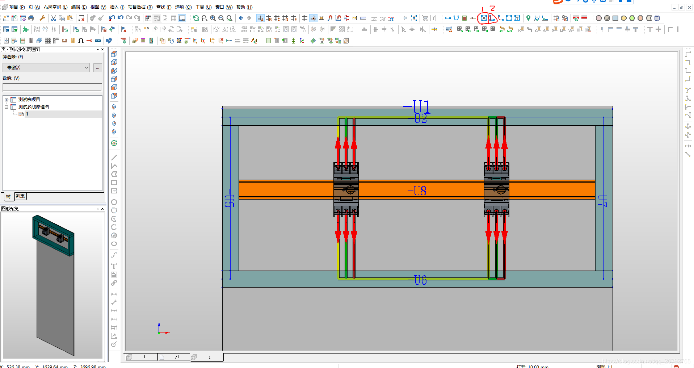Image resolution: width=694 pixels, height=368 pixels.
Task: Click the green refresh view icon
Action: point(196,18)
